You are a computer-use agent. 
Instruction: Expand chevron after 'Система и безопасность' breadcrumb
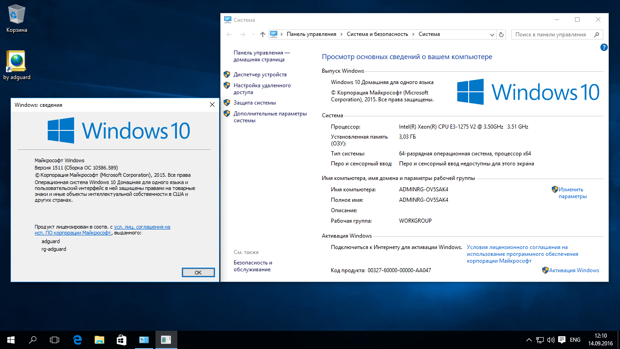(x=413, y=34)
